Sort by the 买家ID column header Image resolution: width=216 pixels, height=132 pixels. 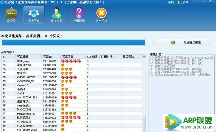(51, 57)
